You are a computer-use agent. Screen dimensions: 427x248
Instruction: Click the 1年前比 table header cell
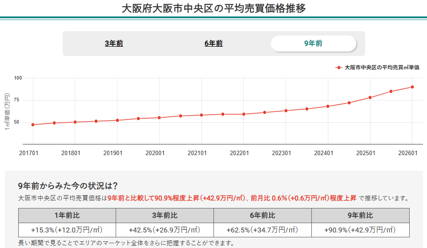[67, 216]
